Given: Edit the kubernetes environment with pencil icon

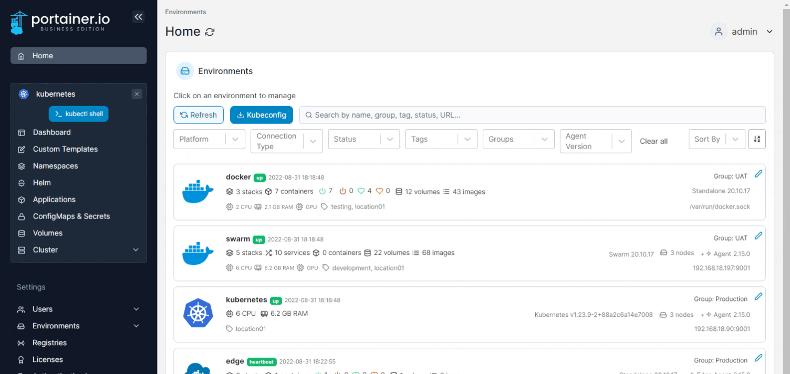Looking at the screenshot, I should tap(758, 297).
